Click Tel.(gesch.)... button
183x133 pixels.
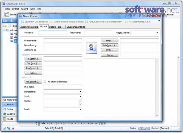33,59
